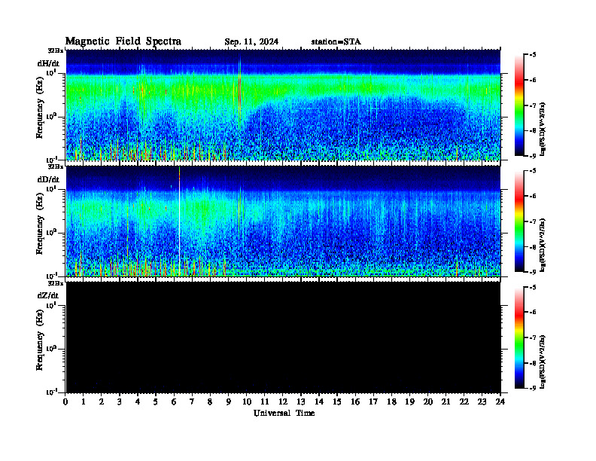Click the 10^-1 frequency tick of dZ/dt panel

coord(51,392)
